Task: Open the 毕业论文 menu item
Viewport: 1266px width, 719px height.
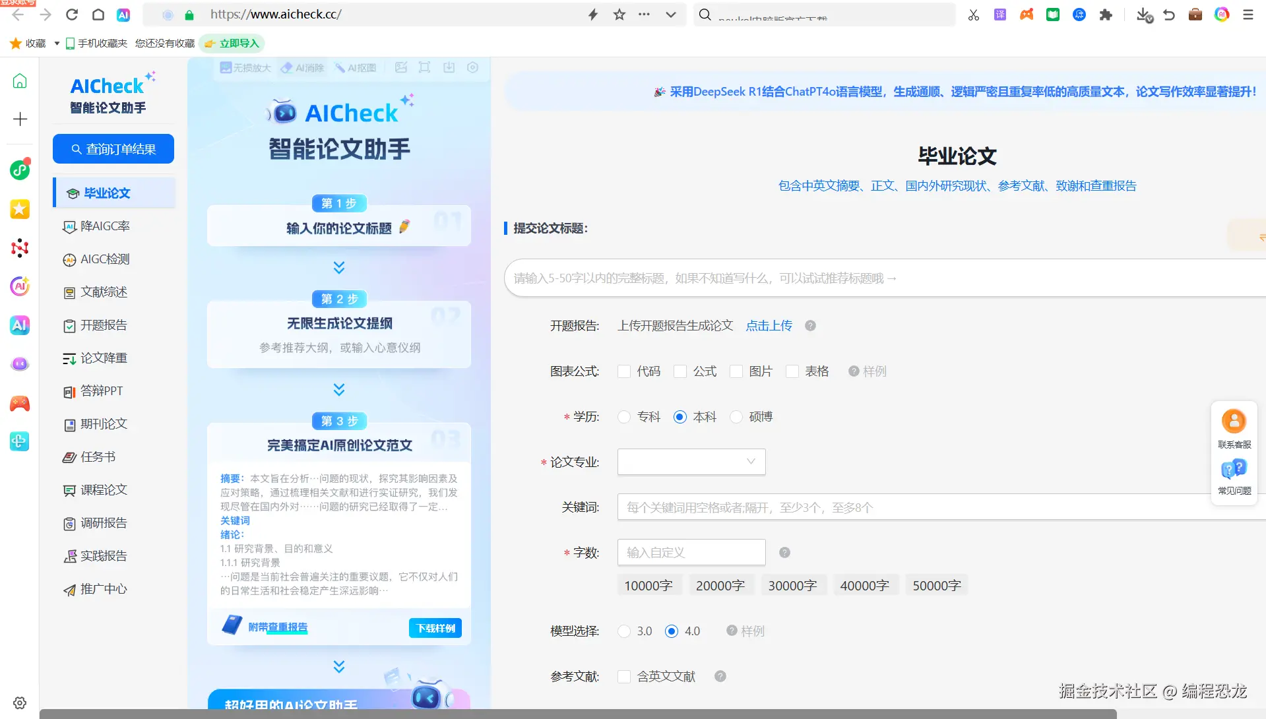Action: pos(114,193)
